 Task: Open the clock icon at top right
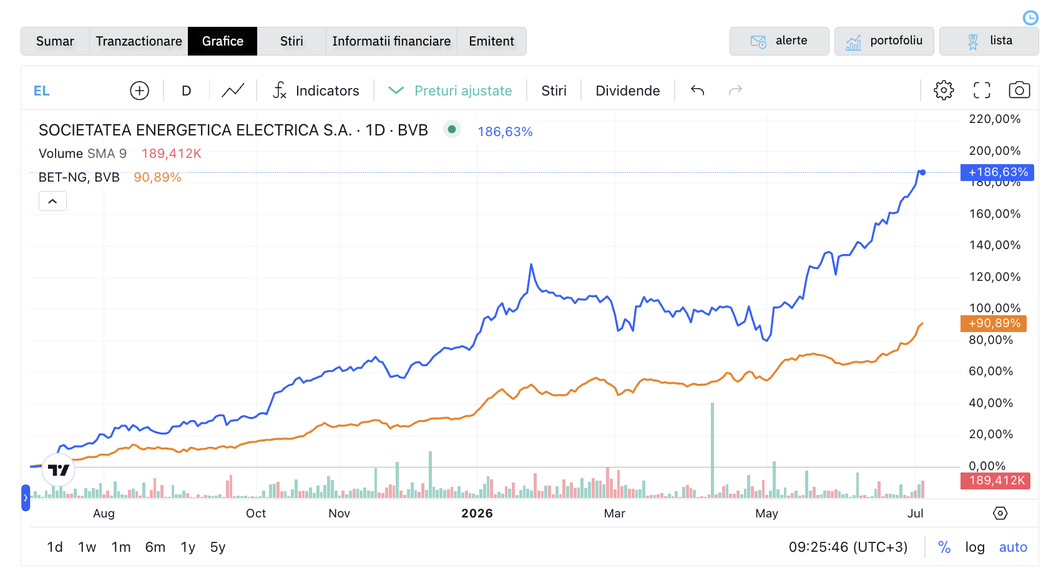1030,17
